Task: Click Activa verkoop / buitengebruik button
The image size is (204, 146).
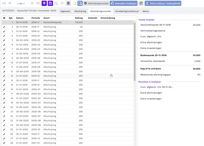Action: tap(163, 3)
